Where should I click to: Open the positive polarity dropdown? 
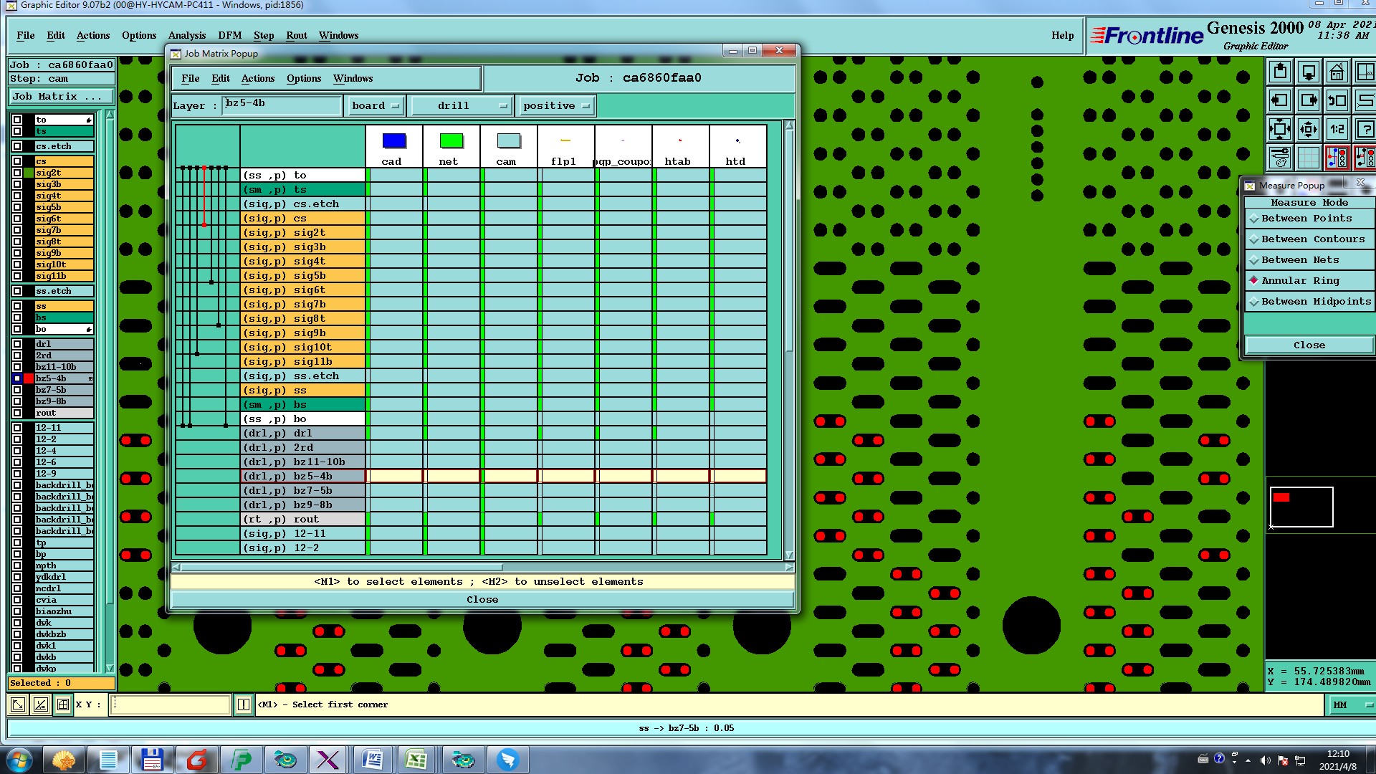[555, 106]
